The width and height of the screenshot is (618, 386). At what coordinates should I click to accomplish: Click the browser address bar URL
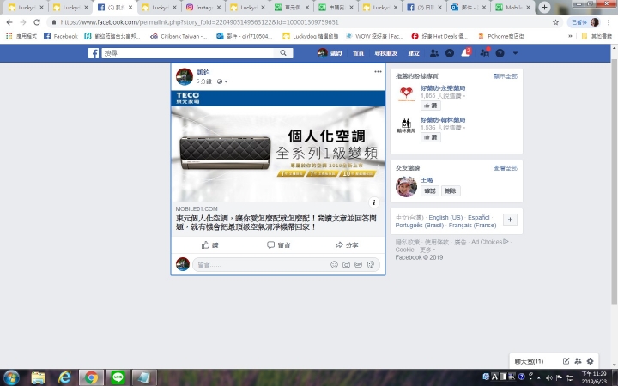(199, 22)
